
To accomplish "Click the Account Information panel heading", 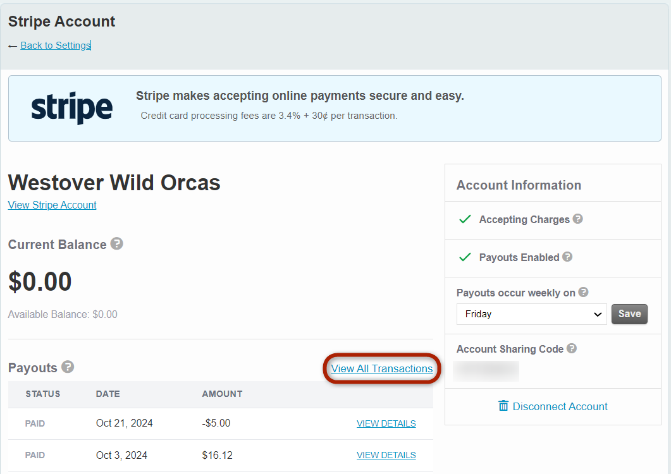I will click(x=519, y=185).
